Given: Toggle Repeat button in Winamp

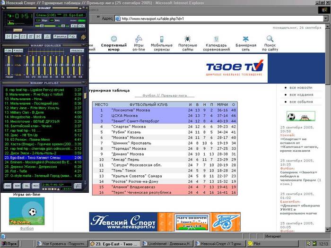Looking at the screenshot, I should click(x=72, y=36).
